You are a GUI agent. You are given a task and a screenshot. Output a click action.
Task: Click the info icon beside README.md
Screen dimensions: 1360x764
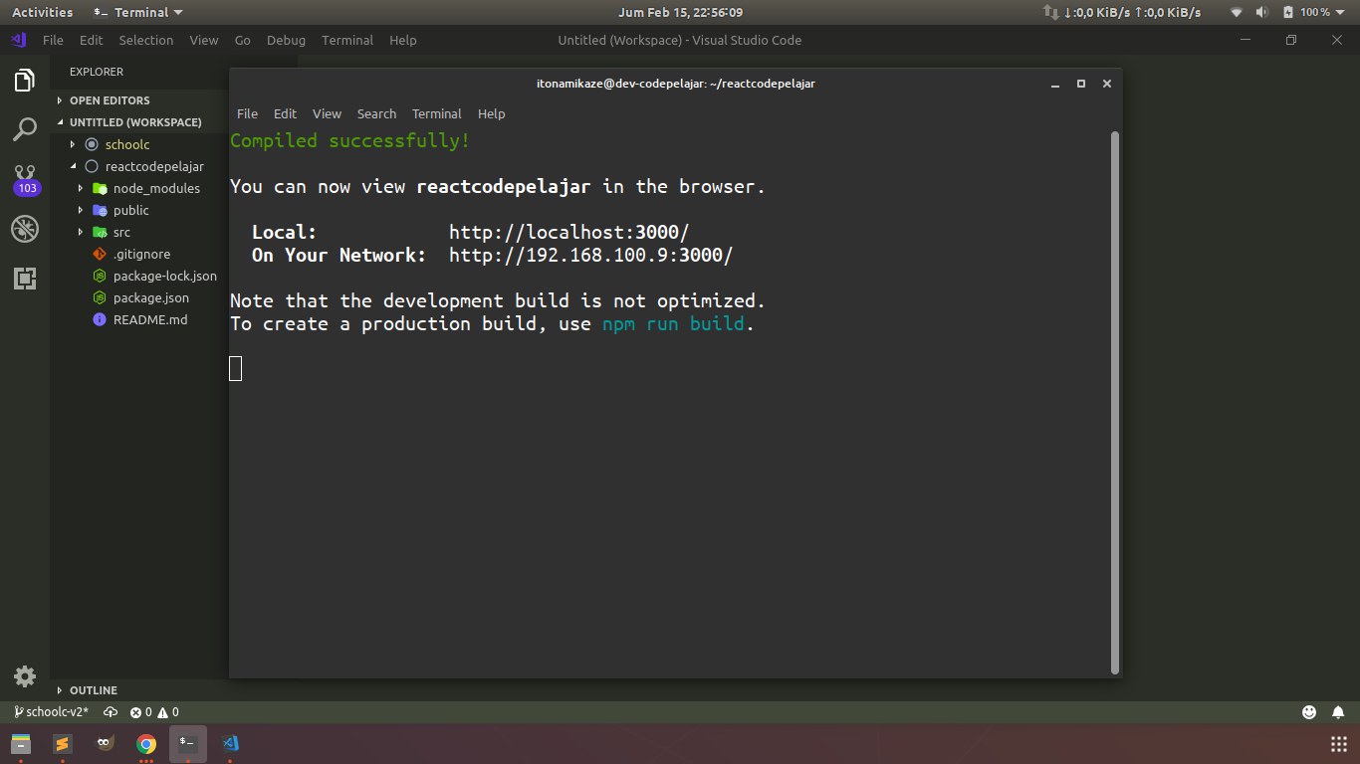[x=100, y=319]
